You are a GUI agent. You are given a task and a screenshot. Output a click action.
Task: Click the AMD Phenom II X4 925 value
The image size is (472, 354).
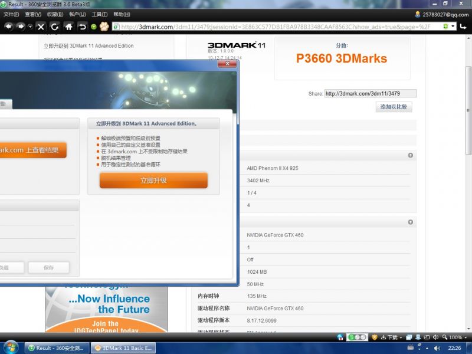pos(273,168)
